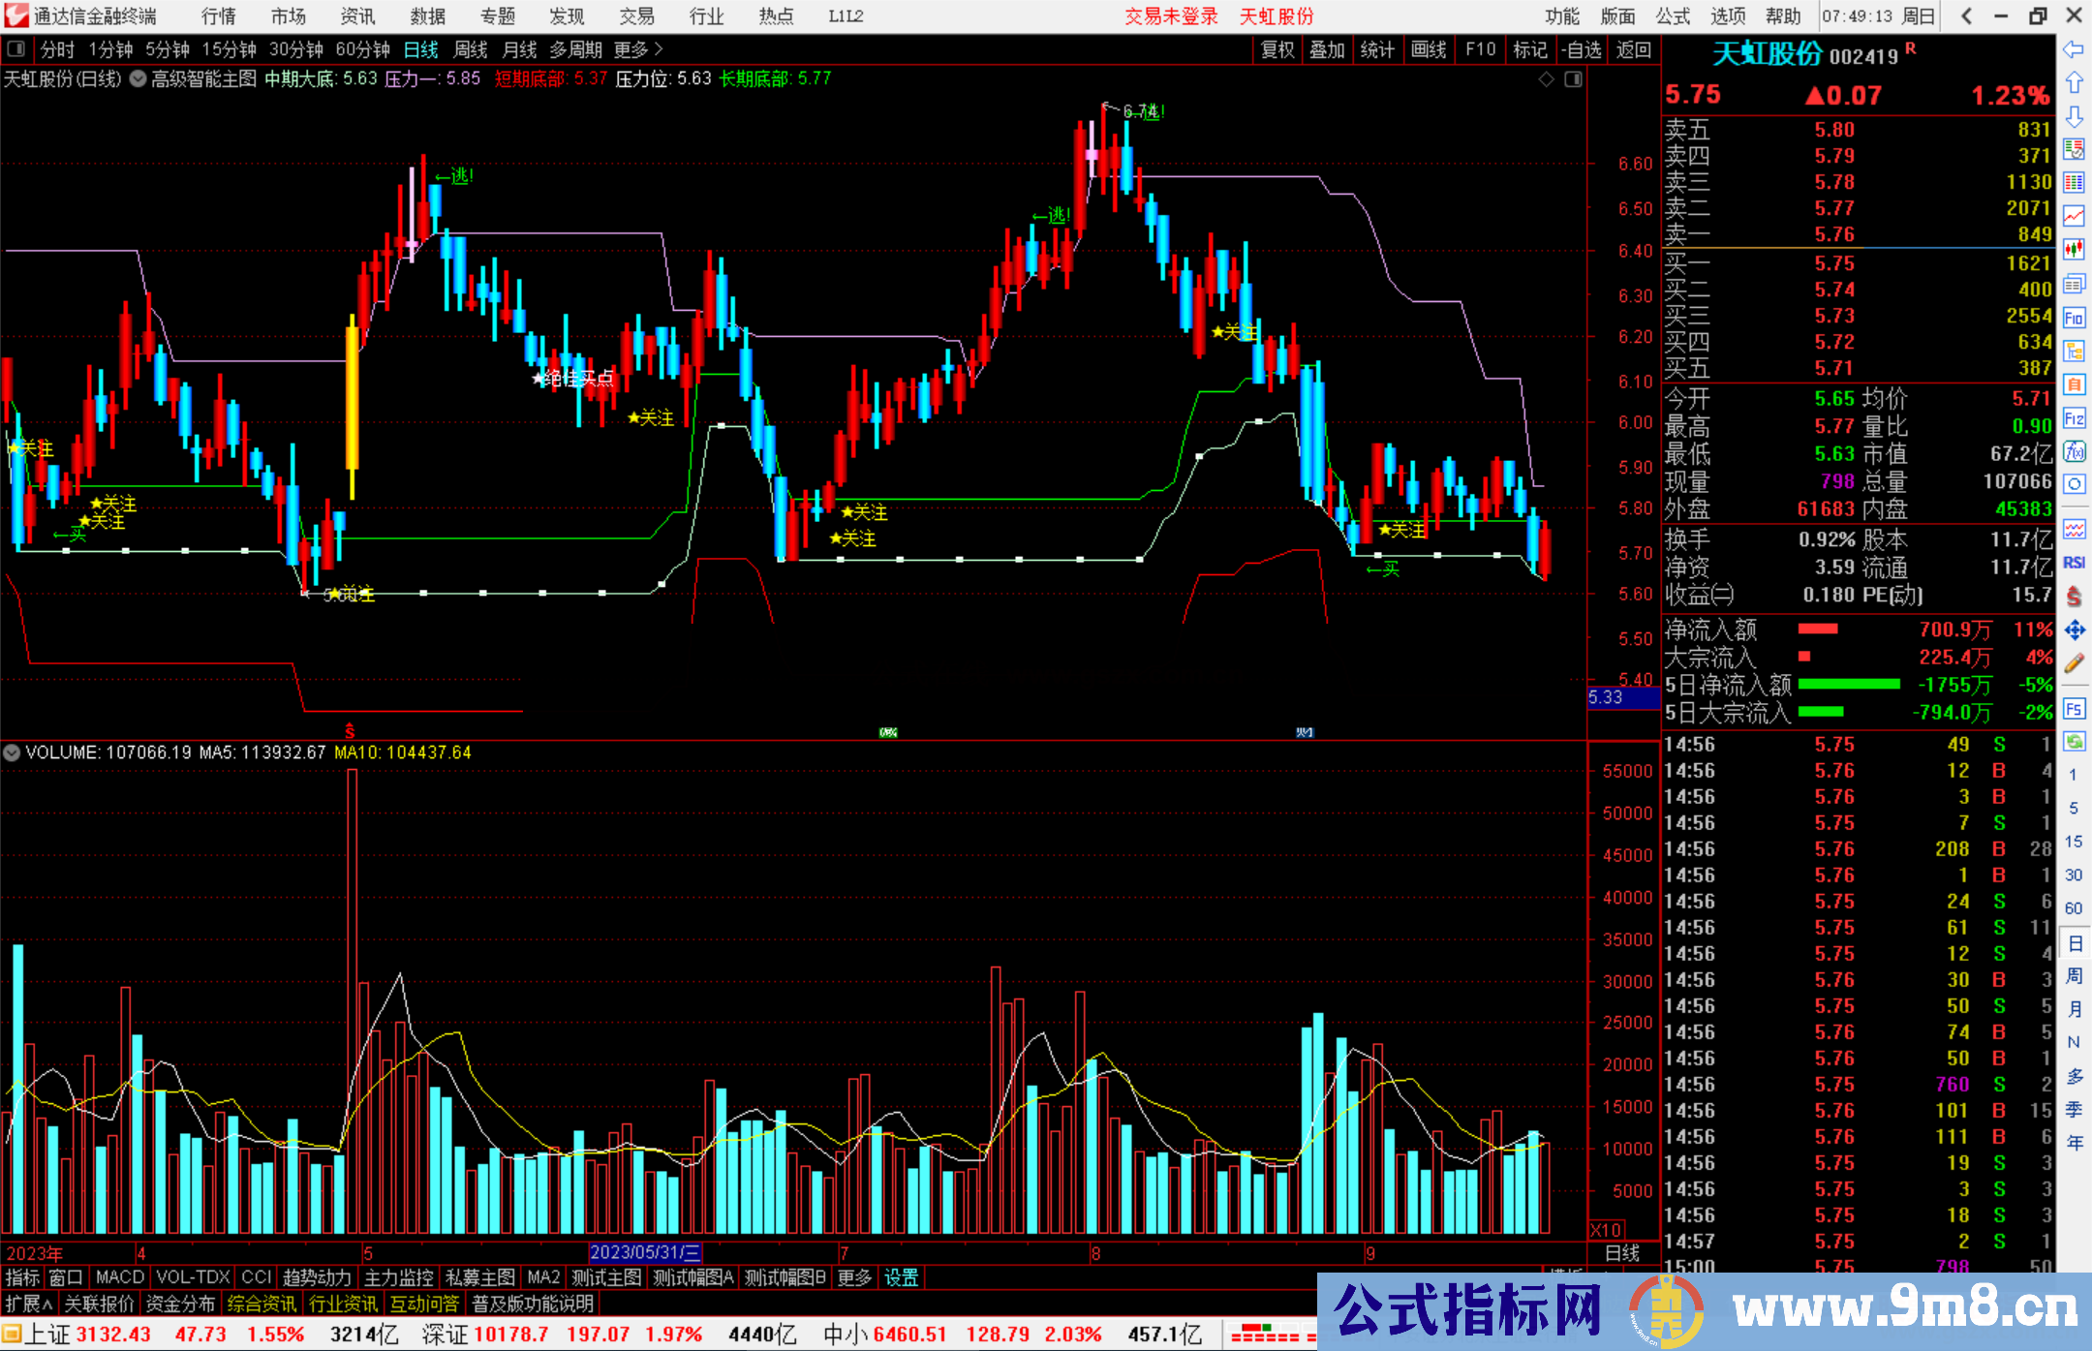Click the 复权 button
This screenshot has width=2092, height=1351.
[x=1277, y=49]
